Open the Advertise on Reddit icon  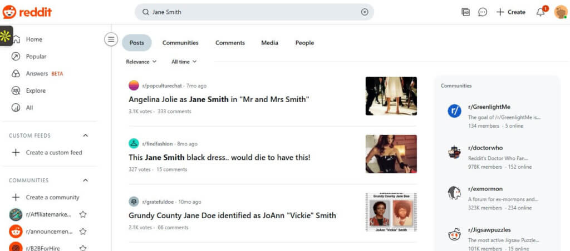tap(466, 12)
